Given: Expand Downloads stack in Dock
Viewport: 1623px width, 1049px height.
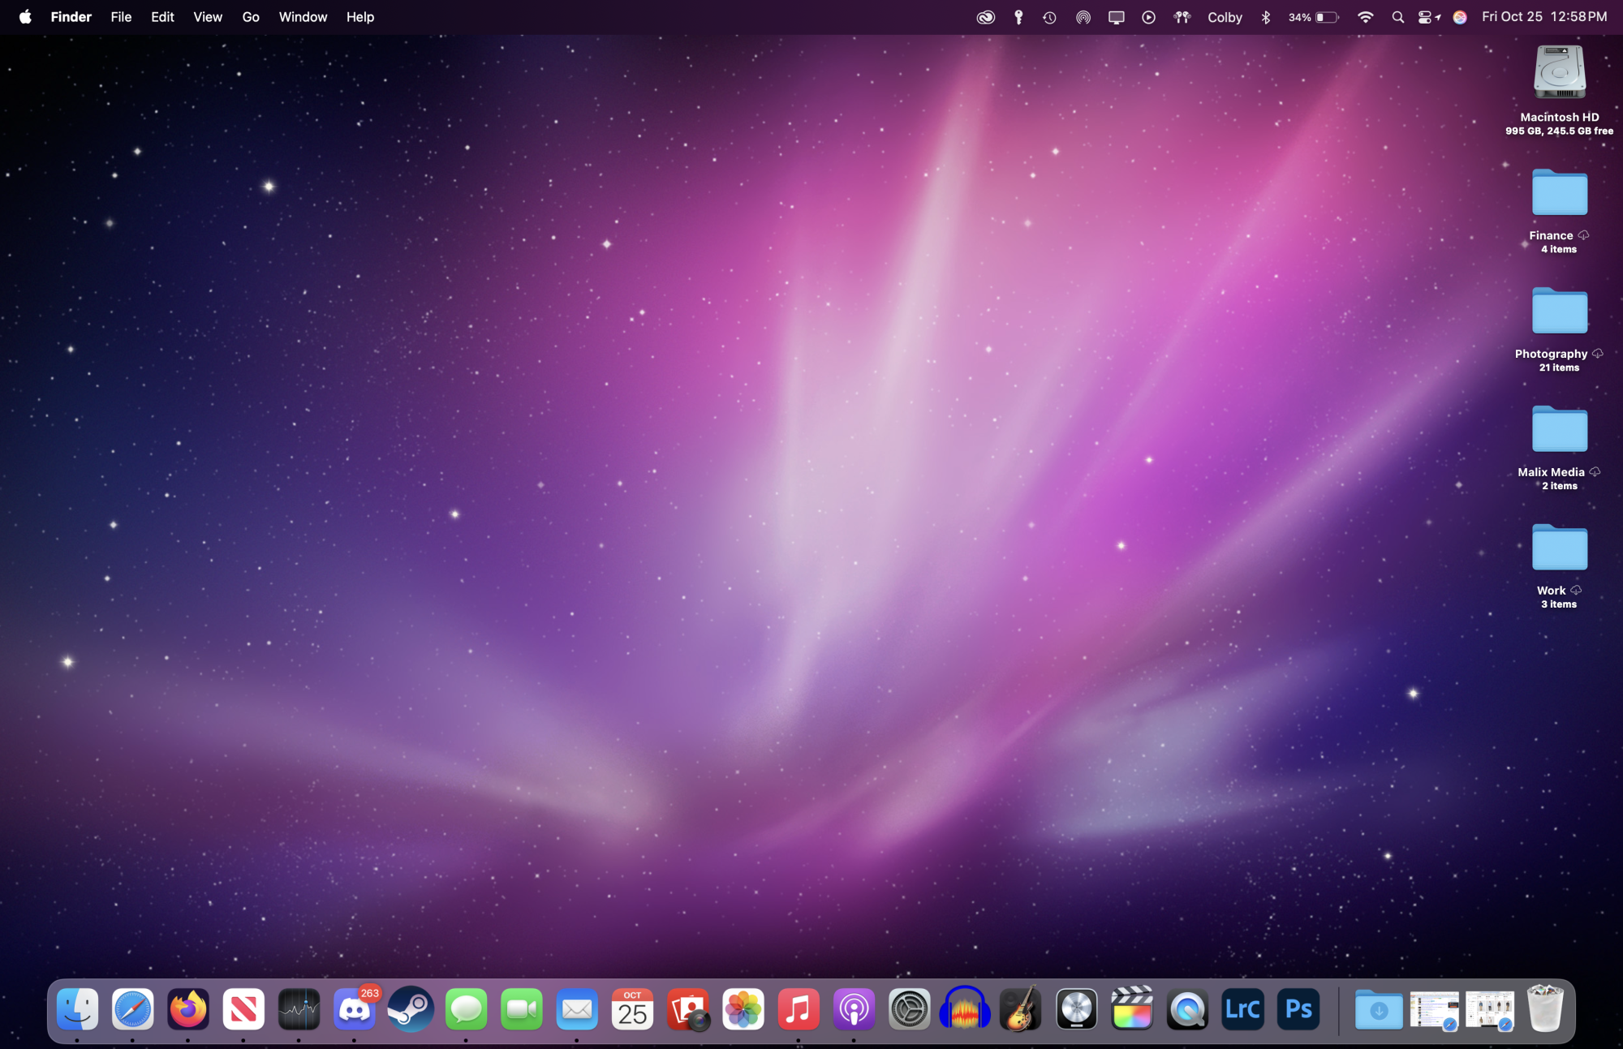Looking at the screenshot, I should click(1378, 1010).
